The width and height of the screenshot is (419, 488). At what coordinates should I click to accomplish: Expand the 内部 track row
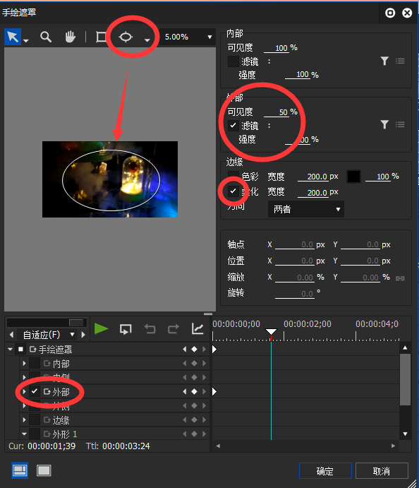click(x=24, y=363)
